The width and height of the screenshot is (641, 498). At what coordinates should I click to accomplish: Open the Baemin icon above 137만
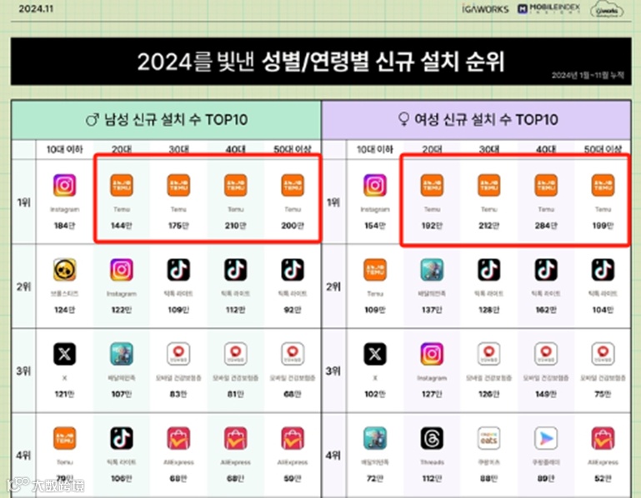[x=432, y=270]
